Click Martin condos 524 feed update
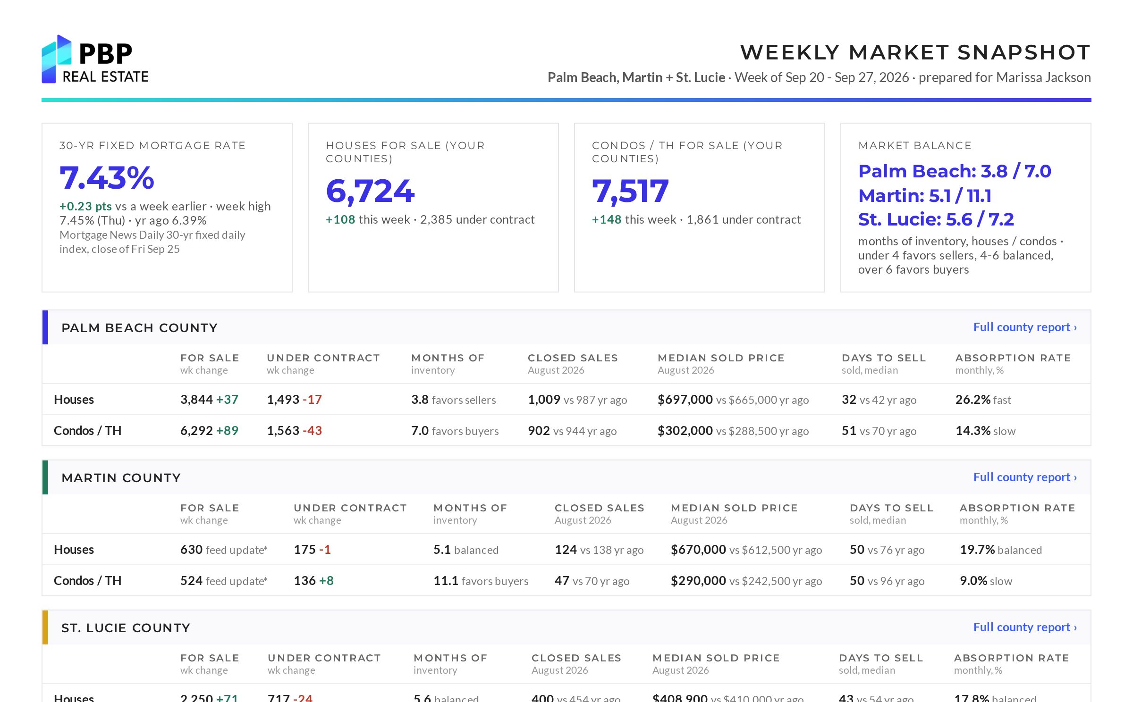This screenshot has height=702, width=1133. coord(224,581)
